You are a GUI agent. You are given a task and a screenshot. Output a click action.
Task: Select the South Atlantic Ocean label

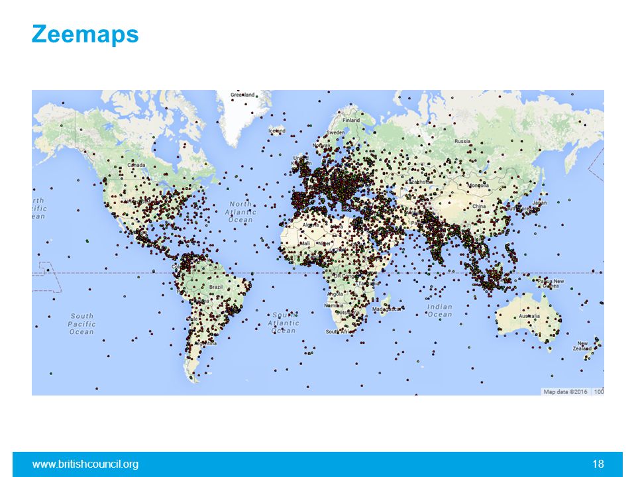click(283, 323)
